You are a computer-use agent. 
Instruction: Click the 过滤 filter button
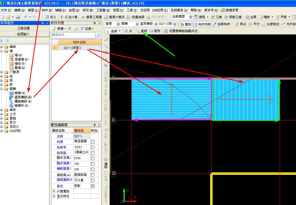[x=87, y=29]
